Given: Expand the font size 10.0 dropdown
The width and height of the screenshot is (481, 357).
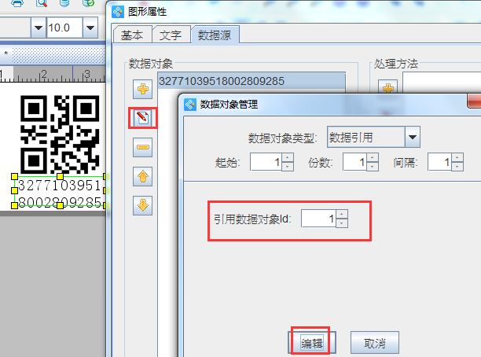Looking at the screenshot, I should click(91, 29).
